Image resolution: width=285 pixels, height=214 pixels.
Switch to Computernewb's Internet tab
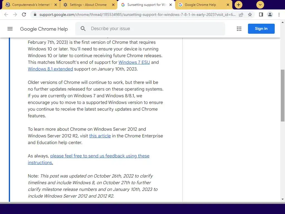(31, 5)
